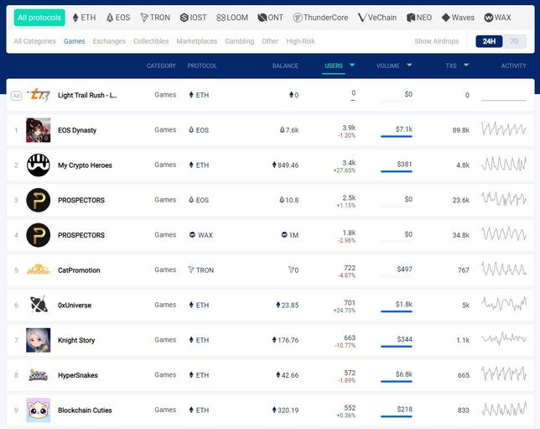
Task: Switch time range to 24H
Action: coord(489,41)
